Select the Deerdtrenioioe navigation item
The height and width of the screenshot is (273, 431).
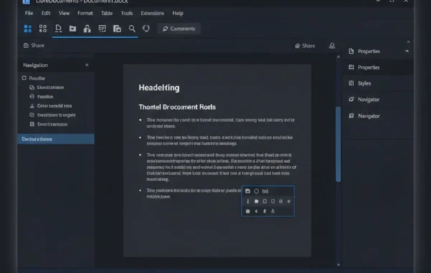[x=52, y=124]
